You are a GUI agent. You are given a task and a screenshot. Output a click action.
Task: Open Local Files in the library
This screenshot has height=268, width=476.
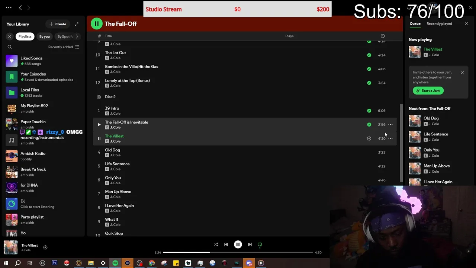(43, 93)
